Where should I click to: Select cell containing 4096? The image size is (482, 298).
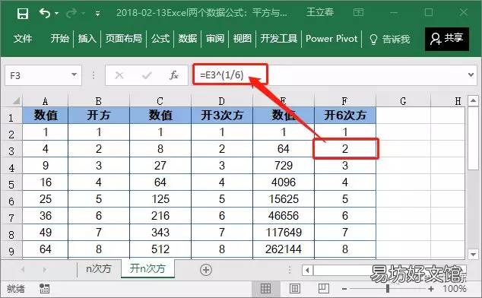tap(284, 182)
